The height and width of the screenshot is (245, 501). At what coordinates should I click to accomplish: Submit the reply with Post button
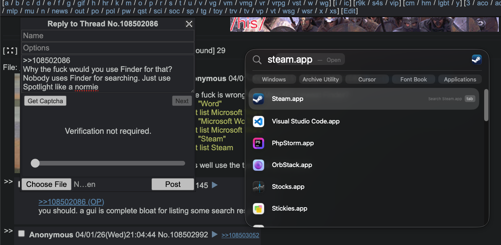173,184
